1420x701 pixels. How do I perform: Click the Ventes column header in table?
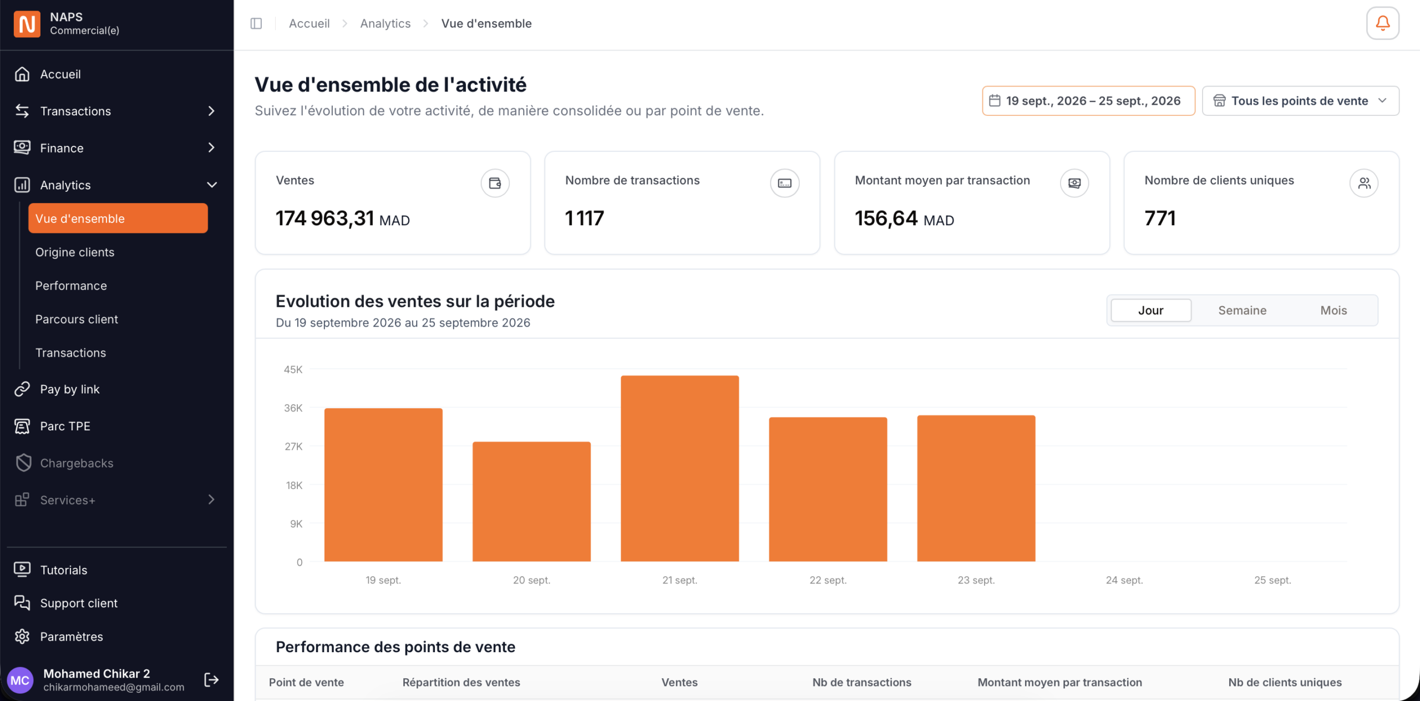(679, 682)
